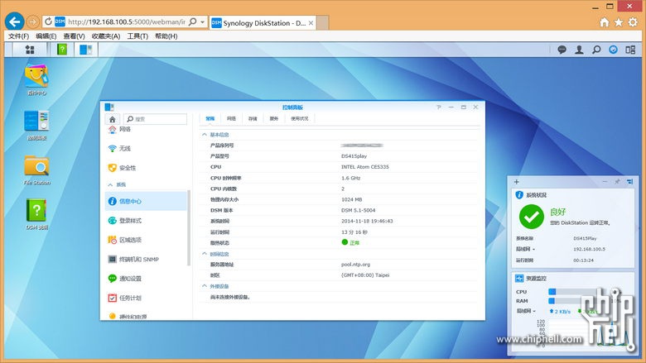Switch to the 使用状况 tab

(x=300, y=118)
